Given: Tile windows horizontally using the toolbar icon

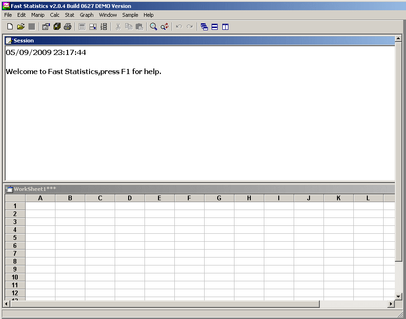Looking at the screenshot, I should coord(214,27).
